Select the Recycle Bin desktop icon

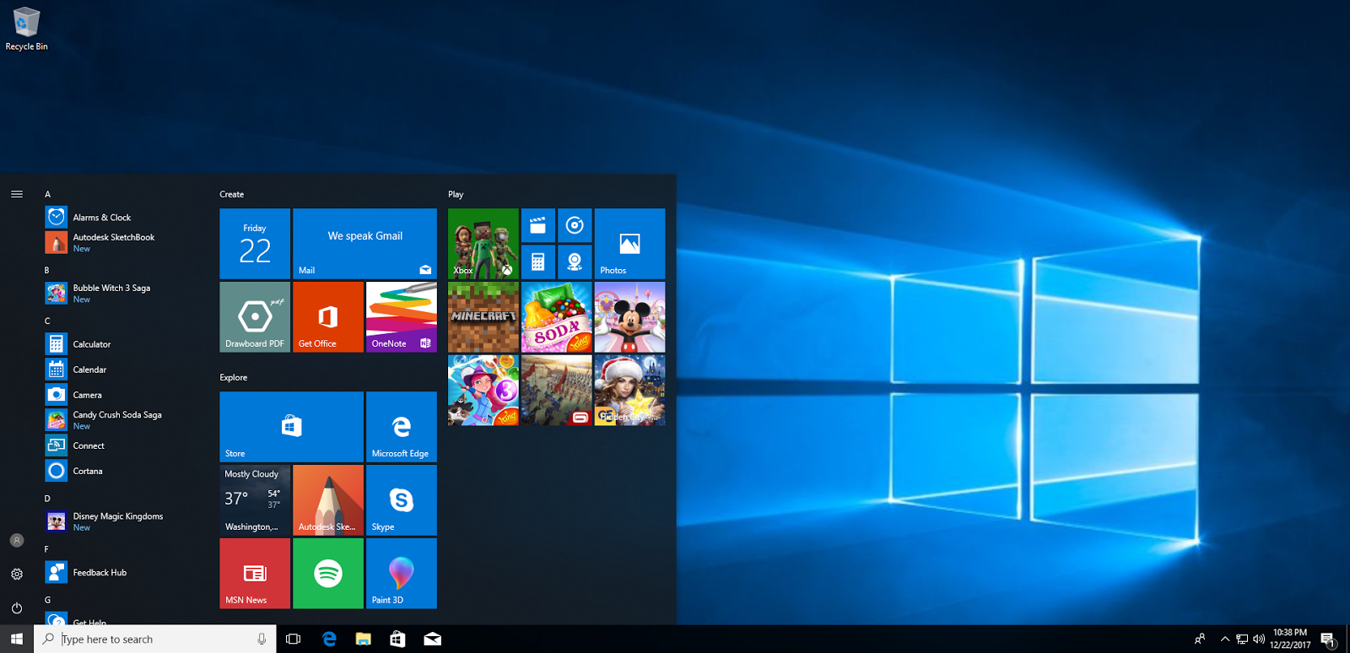[x=26, y=29]
